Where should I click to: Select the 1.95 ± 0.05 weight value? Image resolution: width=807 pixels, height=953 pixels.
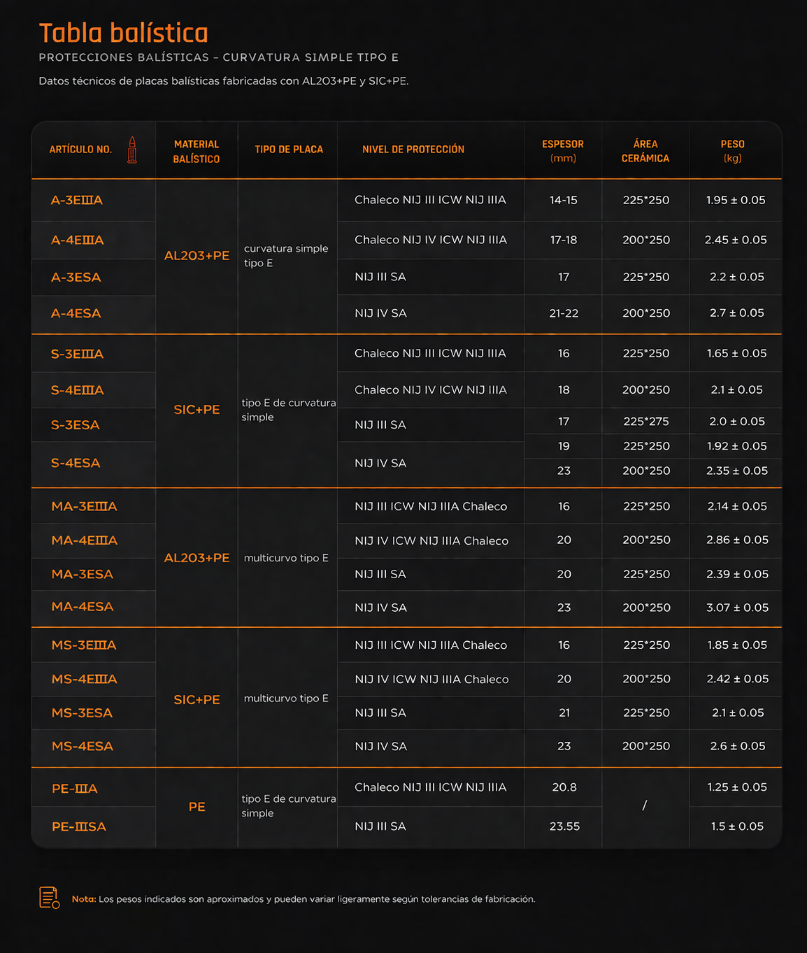pyautogui.click(x=736, y=201)
